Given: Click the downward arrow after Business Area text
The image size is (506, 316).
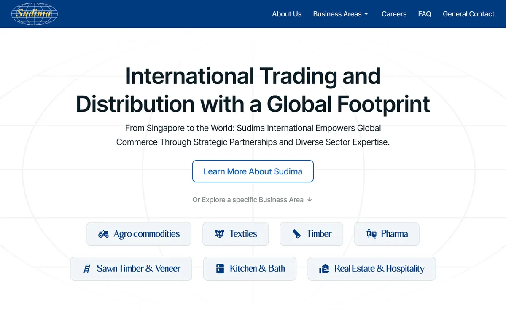Looking at the screenshot, I should tap(310, 200).
